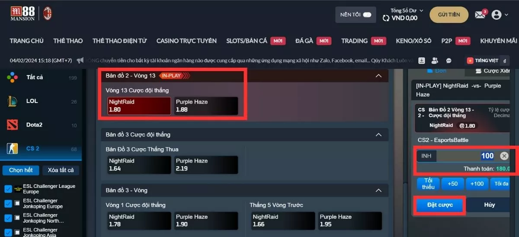Click the Đặt cược place bet button
This screenshot has height=237, width=519.
(440, 205)
